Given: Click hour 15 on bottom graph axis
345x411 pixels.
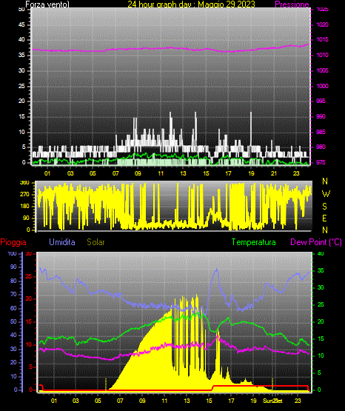Looking at the screenshot, I should click(x=209, y=401).
